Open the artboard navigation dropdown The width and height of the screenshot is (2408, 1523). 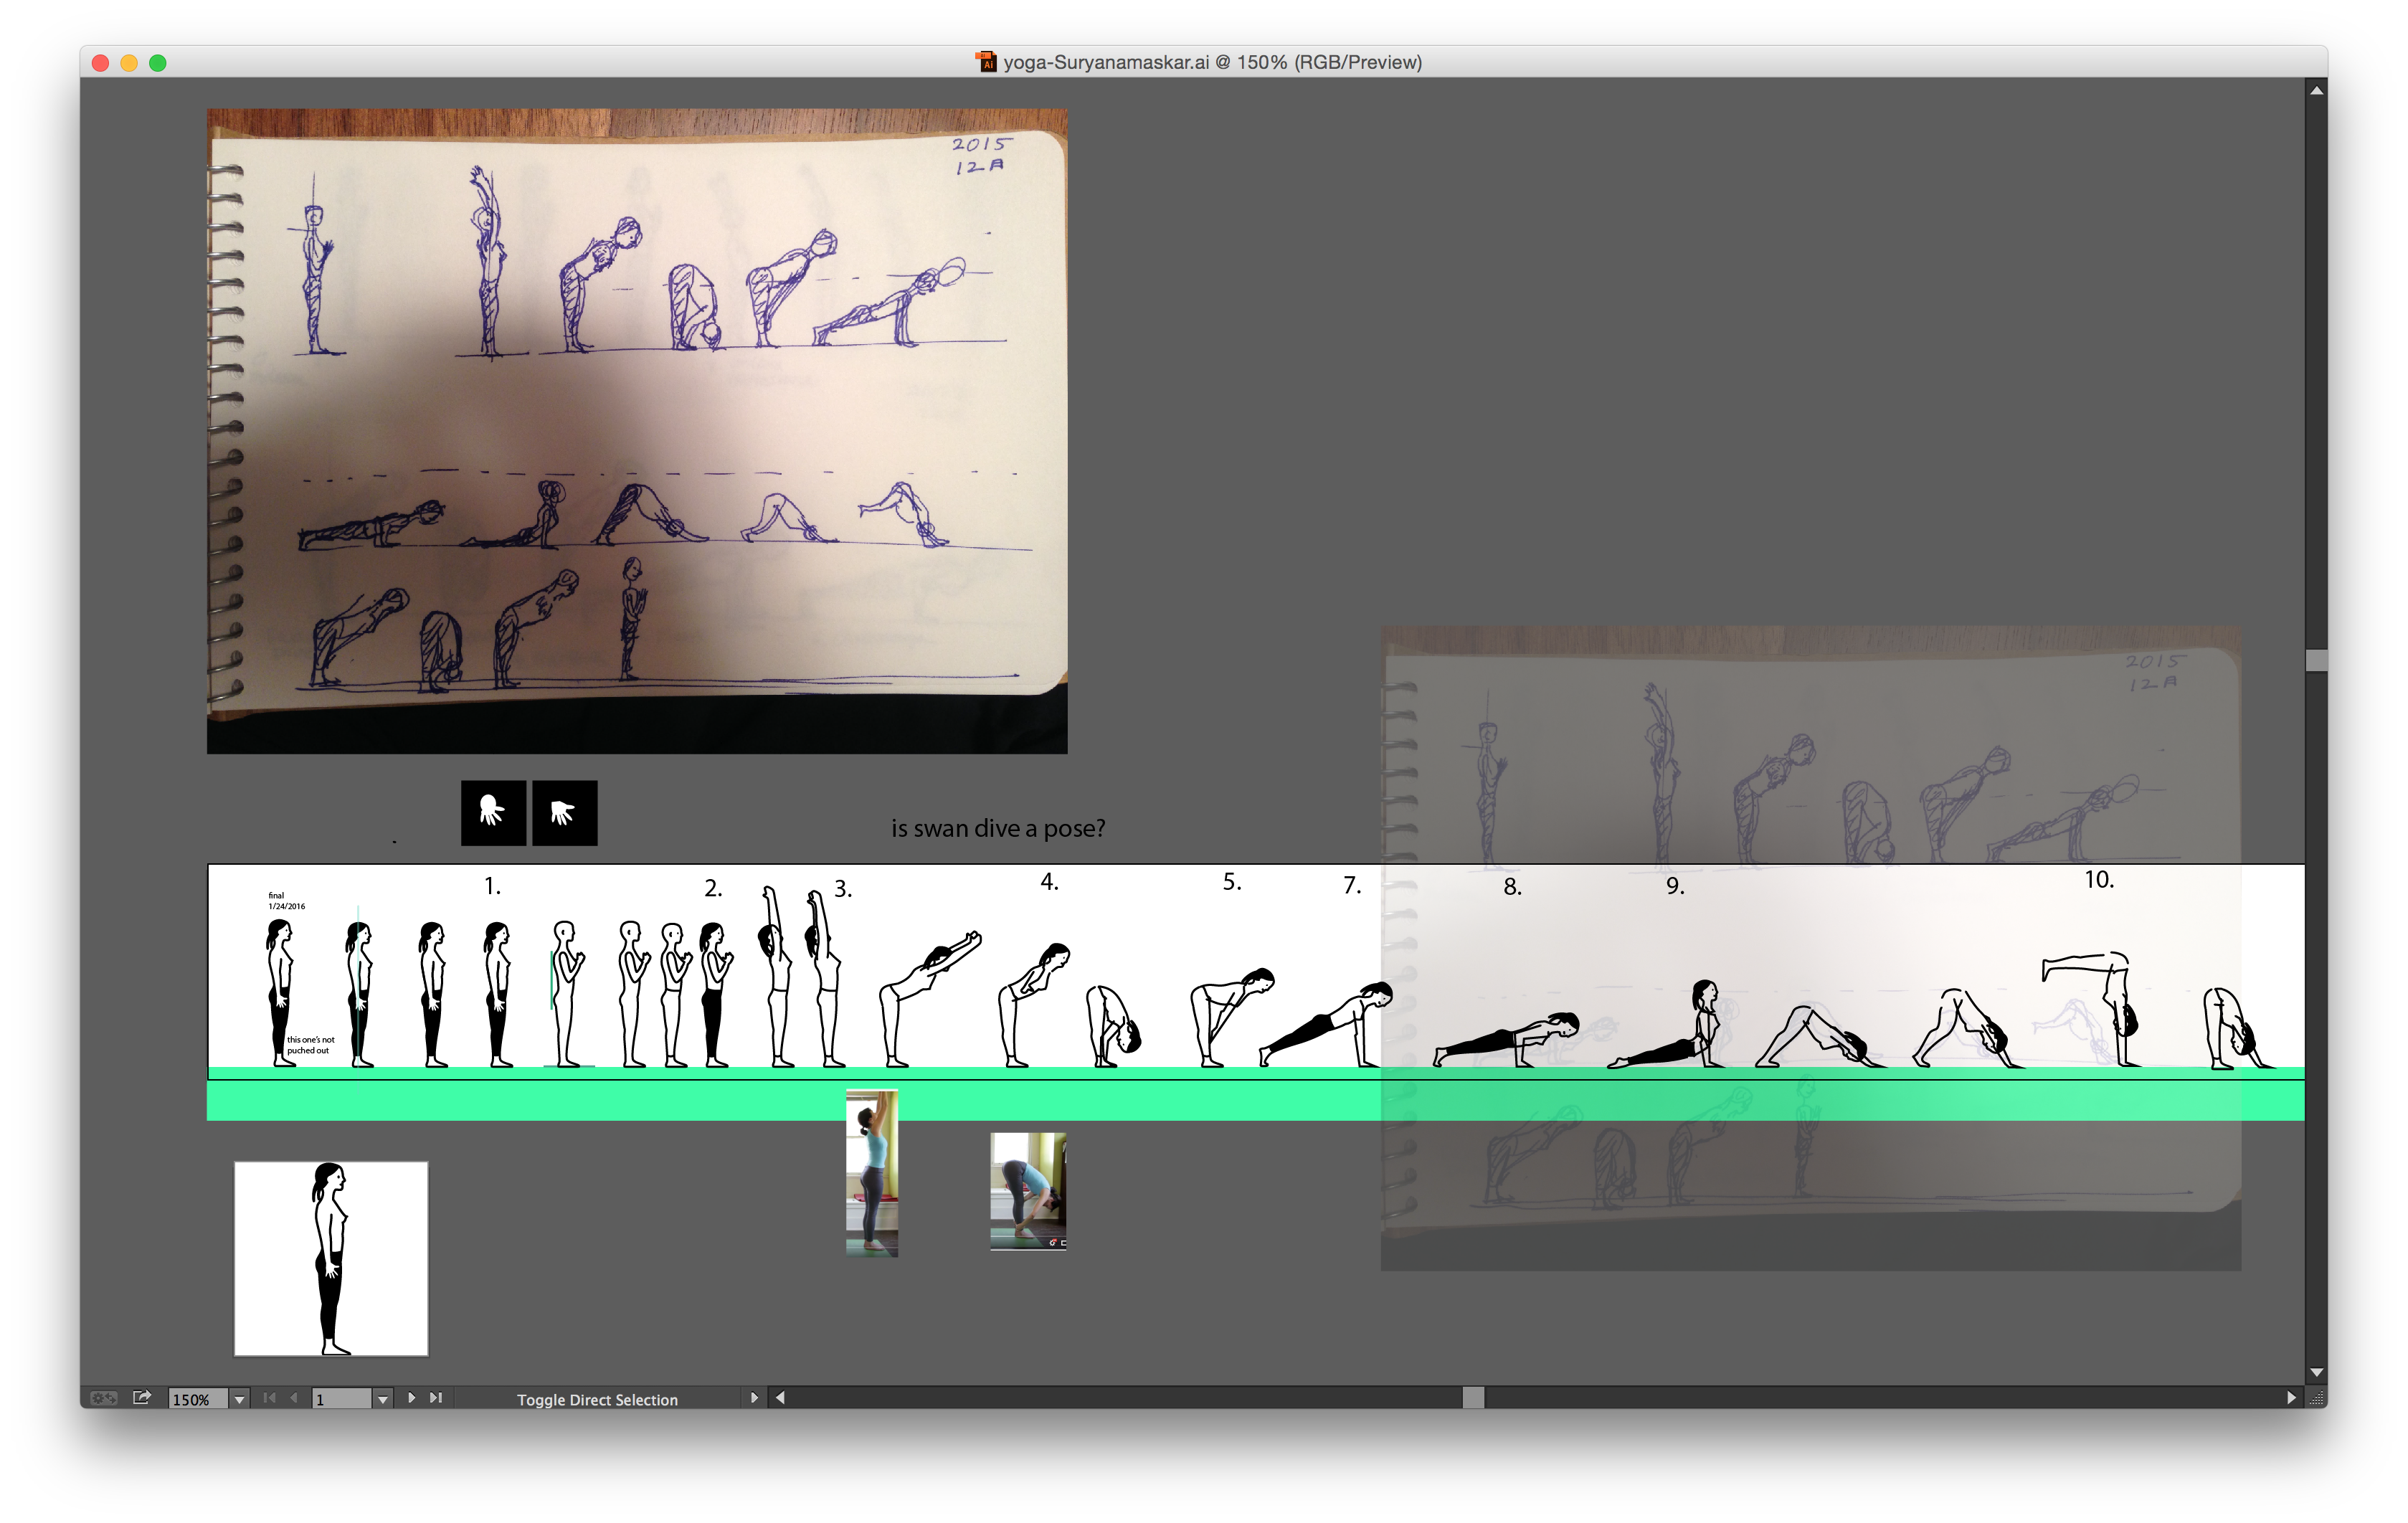coord(382,1399)
